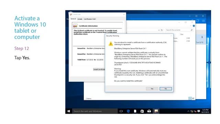Click the '2 items' status text in File Explorer
The width and height of the screenshot is (220, 124).
[x=89, y=99]
